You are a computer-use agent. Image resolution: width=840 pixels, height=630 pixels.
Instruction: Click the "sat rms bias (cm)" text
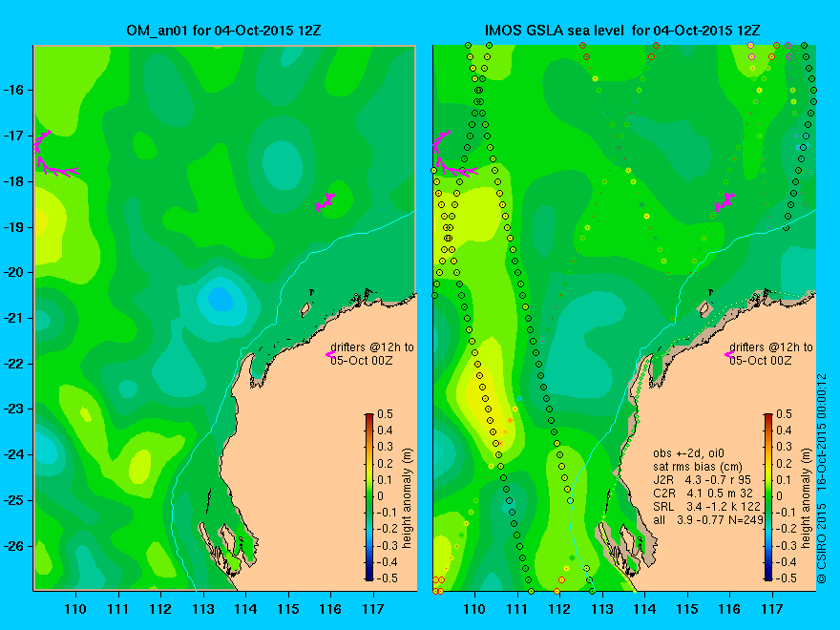click(x=698, y=467)
